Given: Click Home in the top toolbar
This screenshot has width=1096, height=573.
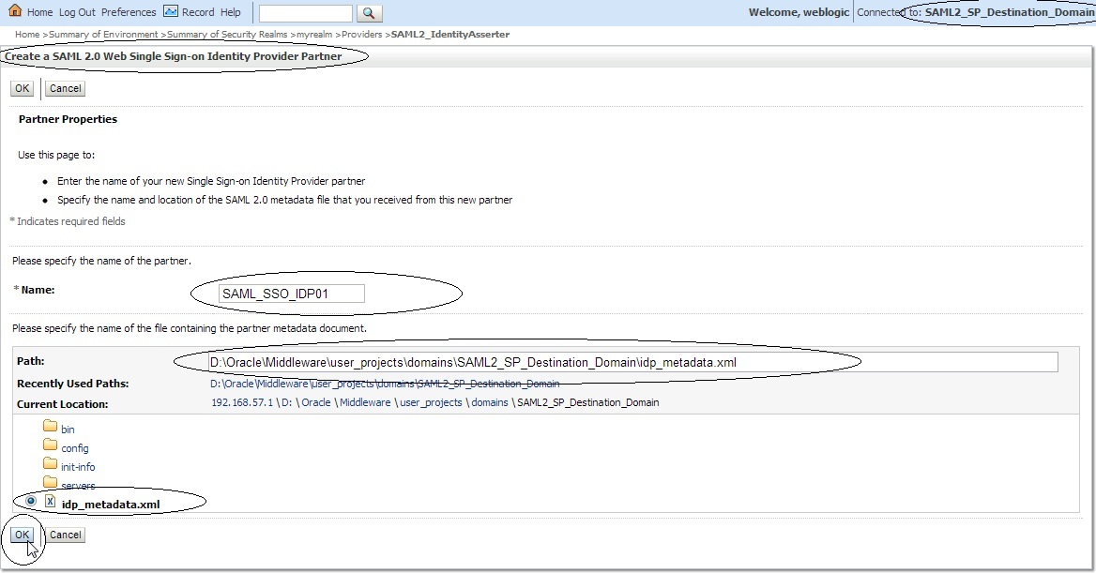Looking at the screenshot, I should point(39,12).
